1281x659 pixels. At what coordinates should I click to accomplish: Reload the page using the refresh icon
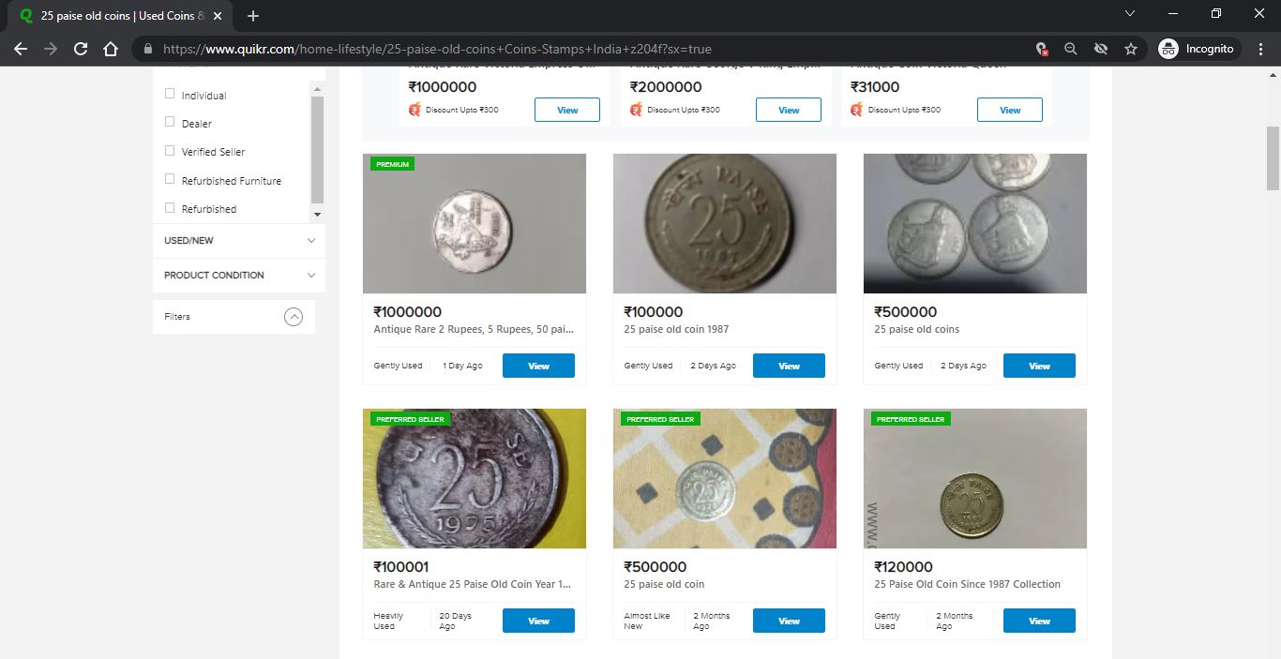tap(80, 48)
